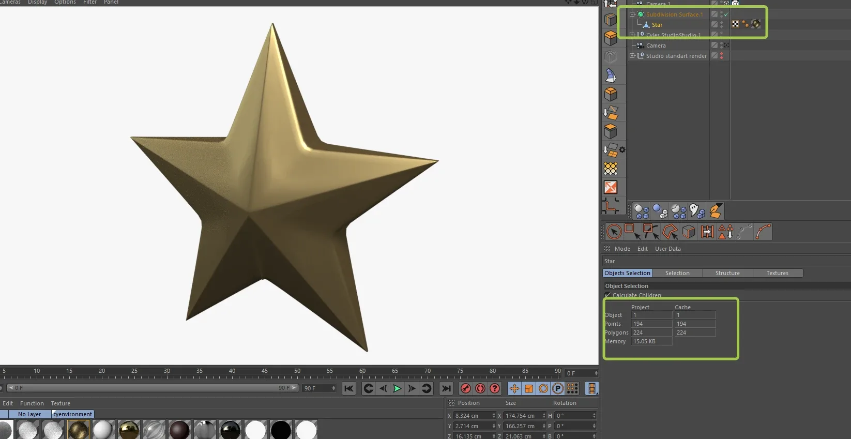Expand the Studio standart render node
Screen dimensions: 851x439
click(632, 56)
